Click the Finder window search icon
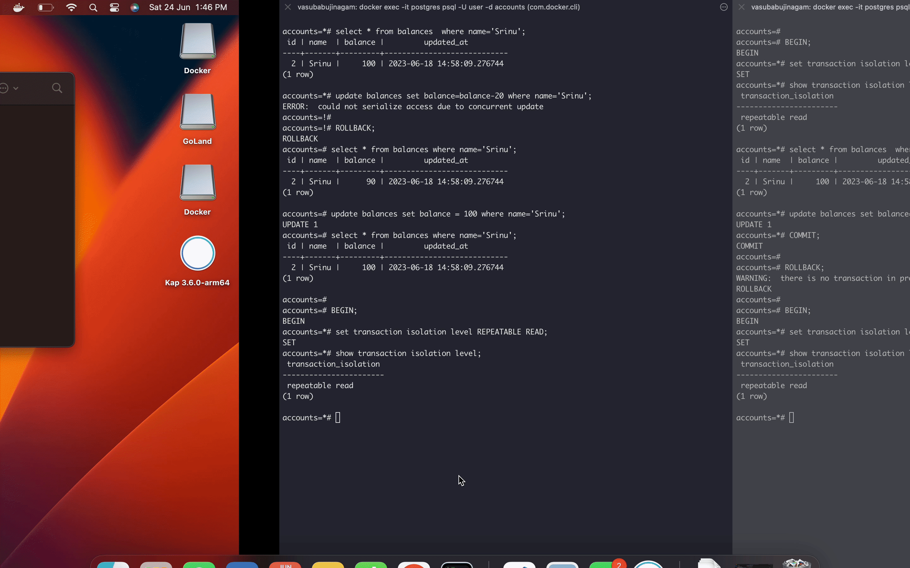The height and width of the screenshot is (568, 910). click(57, 88)
